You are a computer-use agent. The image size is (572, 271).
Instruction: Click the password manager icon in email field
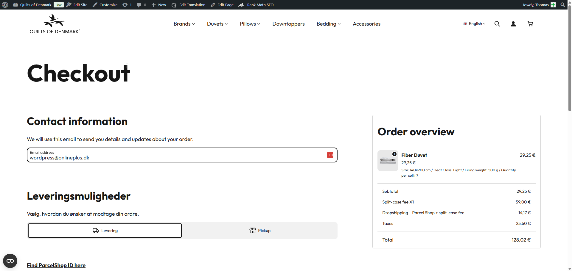(330, 155)
